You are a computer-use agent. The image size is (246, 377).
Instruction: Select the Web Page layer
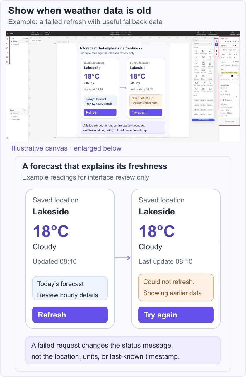tap(18, 119)
